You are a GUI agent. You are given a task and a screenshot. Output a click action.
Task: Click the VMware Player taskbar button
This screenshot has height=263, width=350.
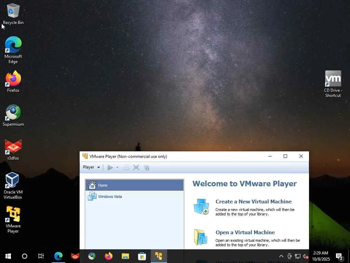[159, 256]
